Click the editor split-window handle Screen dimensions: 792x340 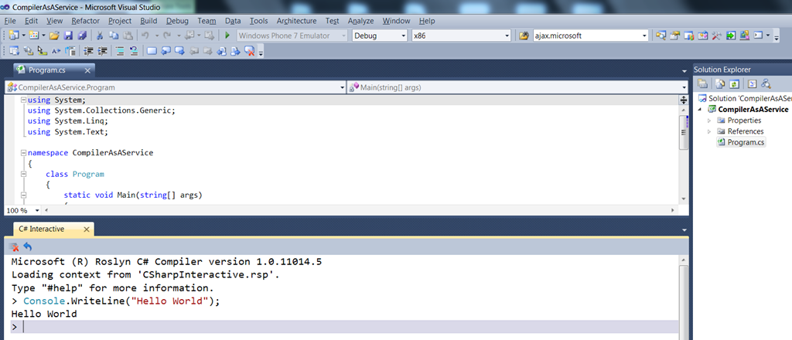684,100
